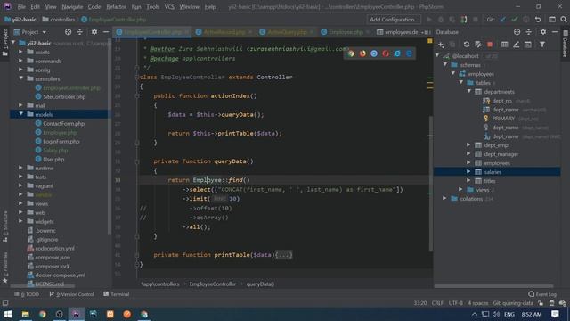This screenshot has height=321, width=570.
Task: Click the Xdebug listen phone icon
Action: (464, 20)
